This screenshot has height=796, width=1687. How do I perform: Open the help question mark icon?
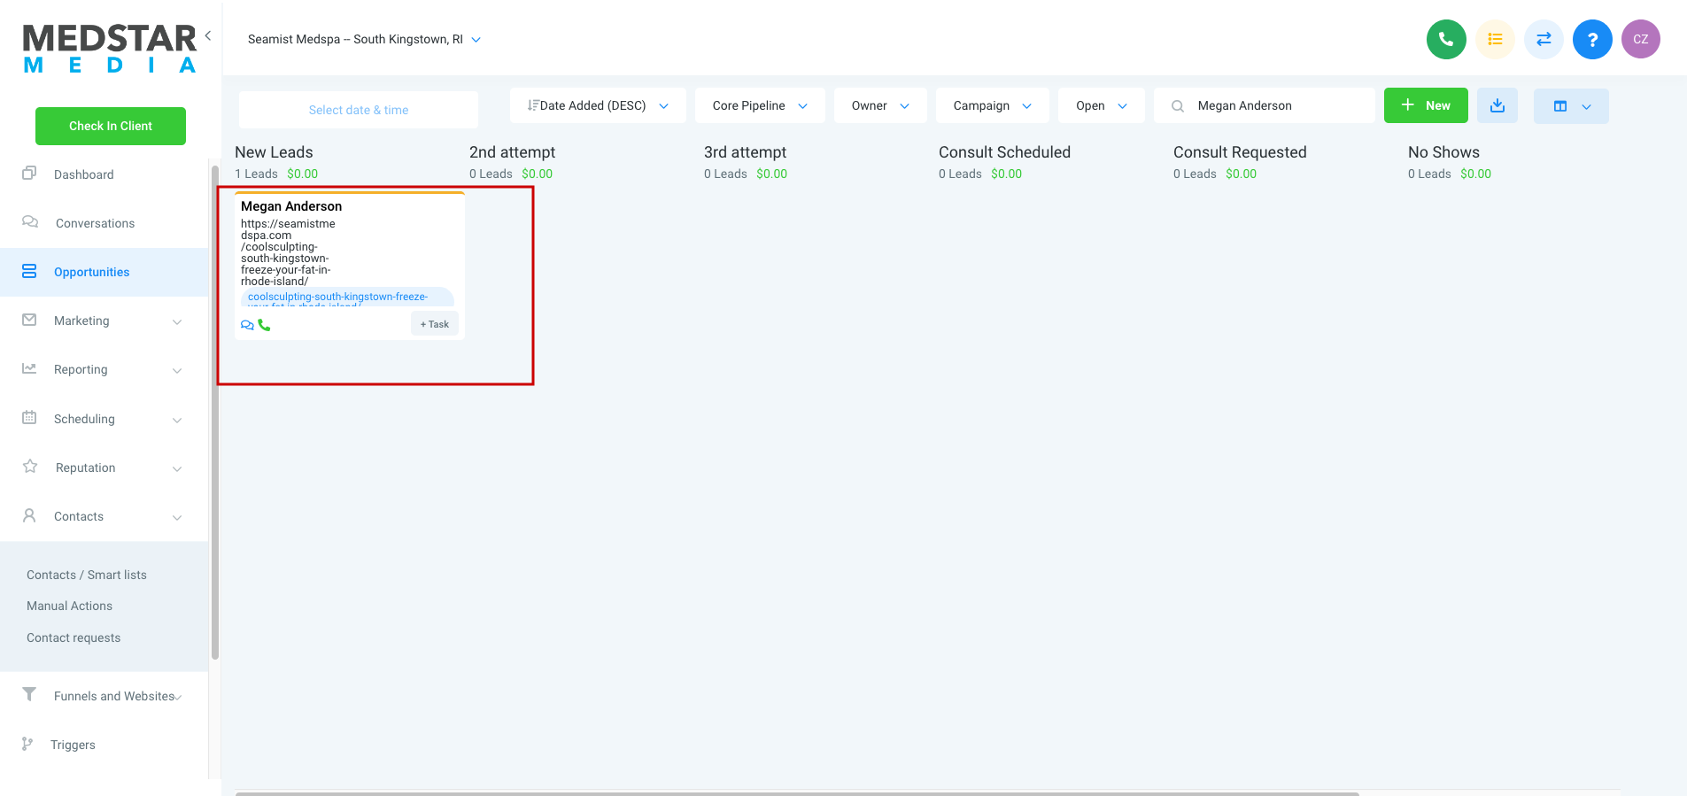click(x=1592, y=39)
